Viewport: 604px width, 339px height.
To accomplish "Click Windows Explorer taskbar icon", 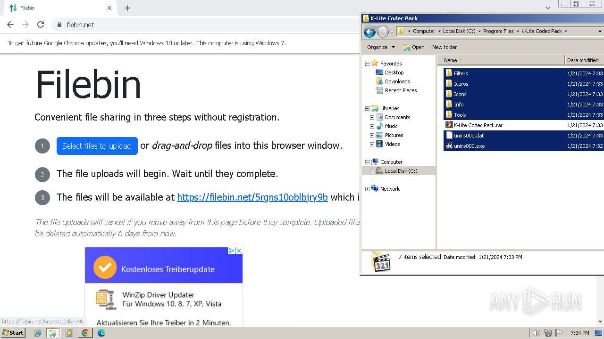I will [52, 333].
